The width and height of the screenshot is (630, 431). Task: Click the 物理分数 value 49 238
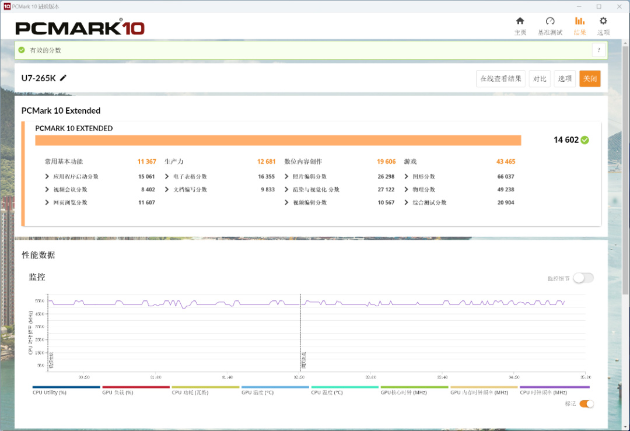click(506, 189)
